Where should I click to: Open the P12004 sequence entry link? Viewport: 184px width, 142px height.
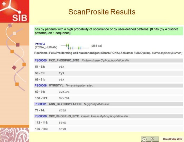click(40, 44)
